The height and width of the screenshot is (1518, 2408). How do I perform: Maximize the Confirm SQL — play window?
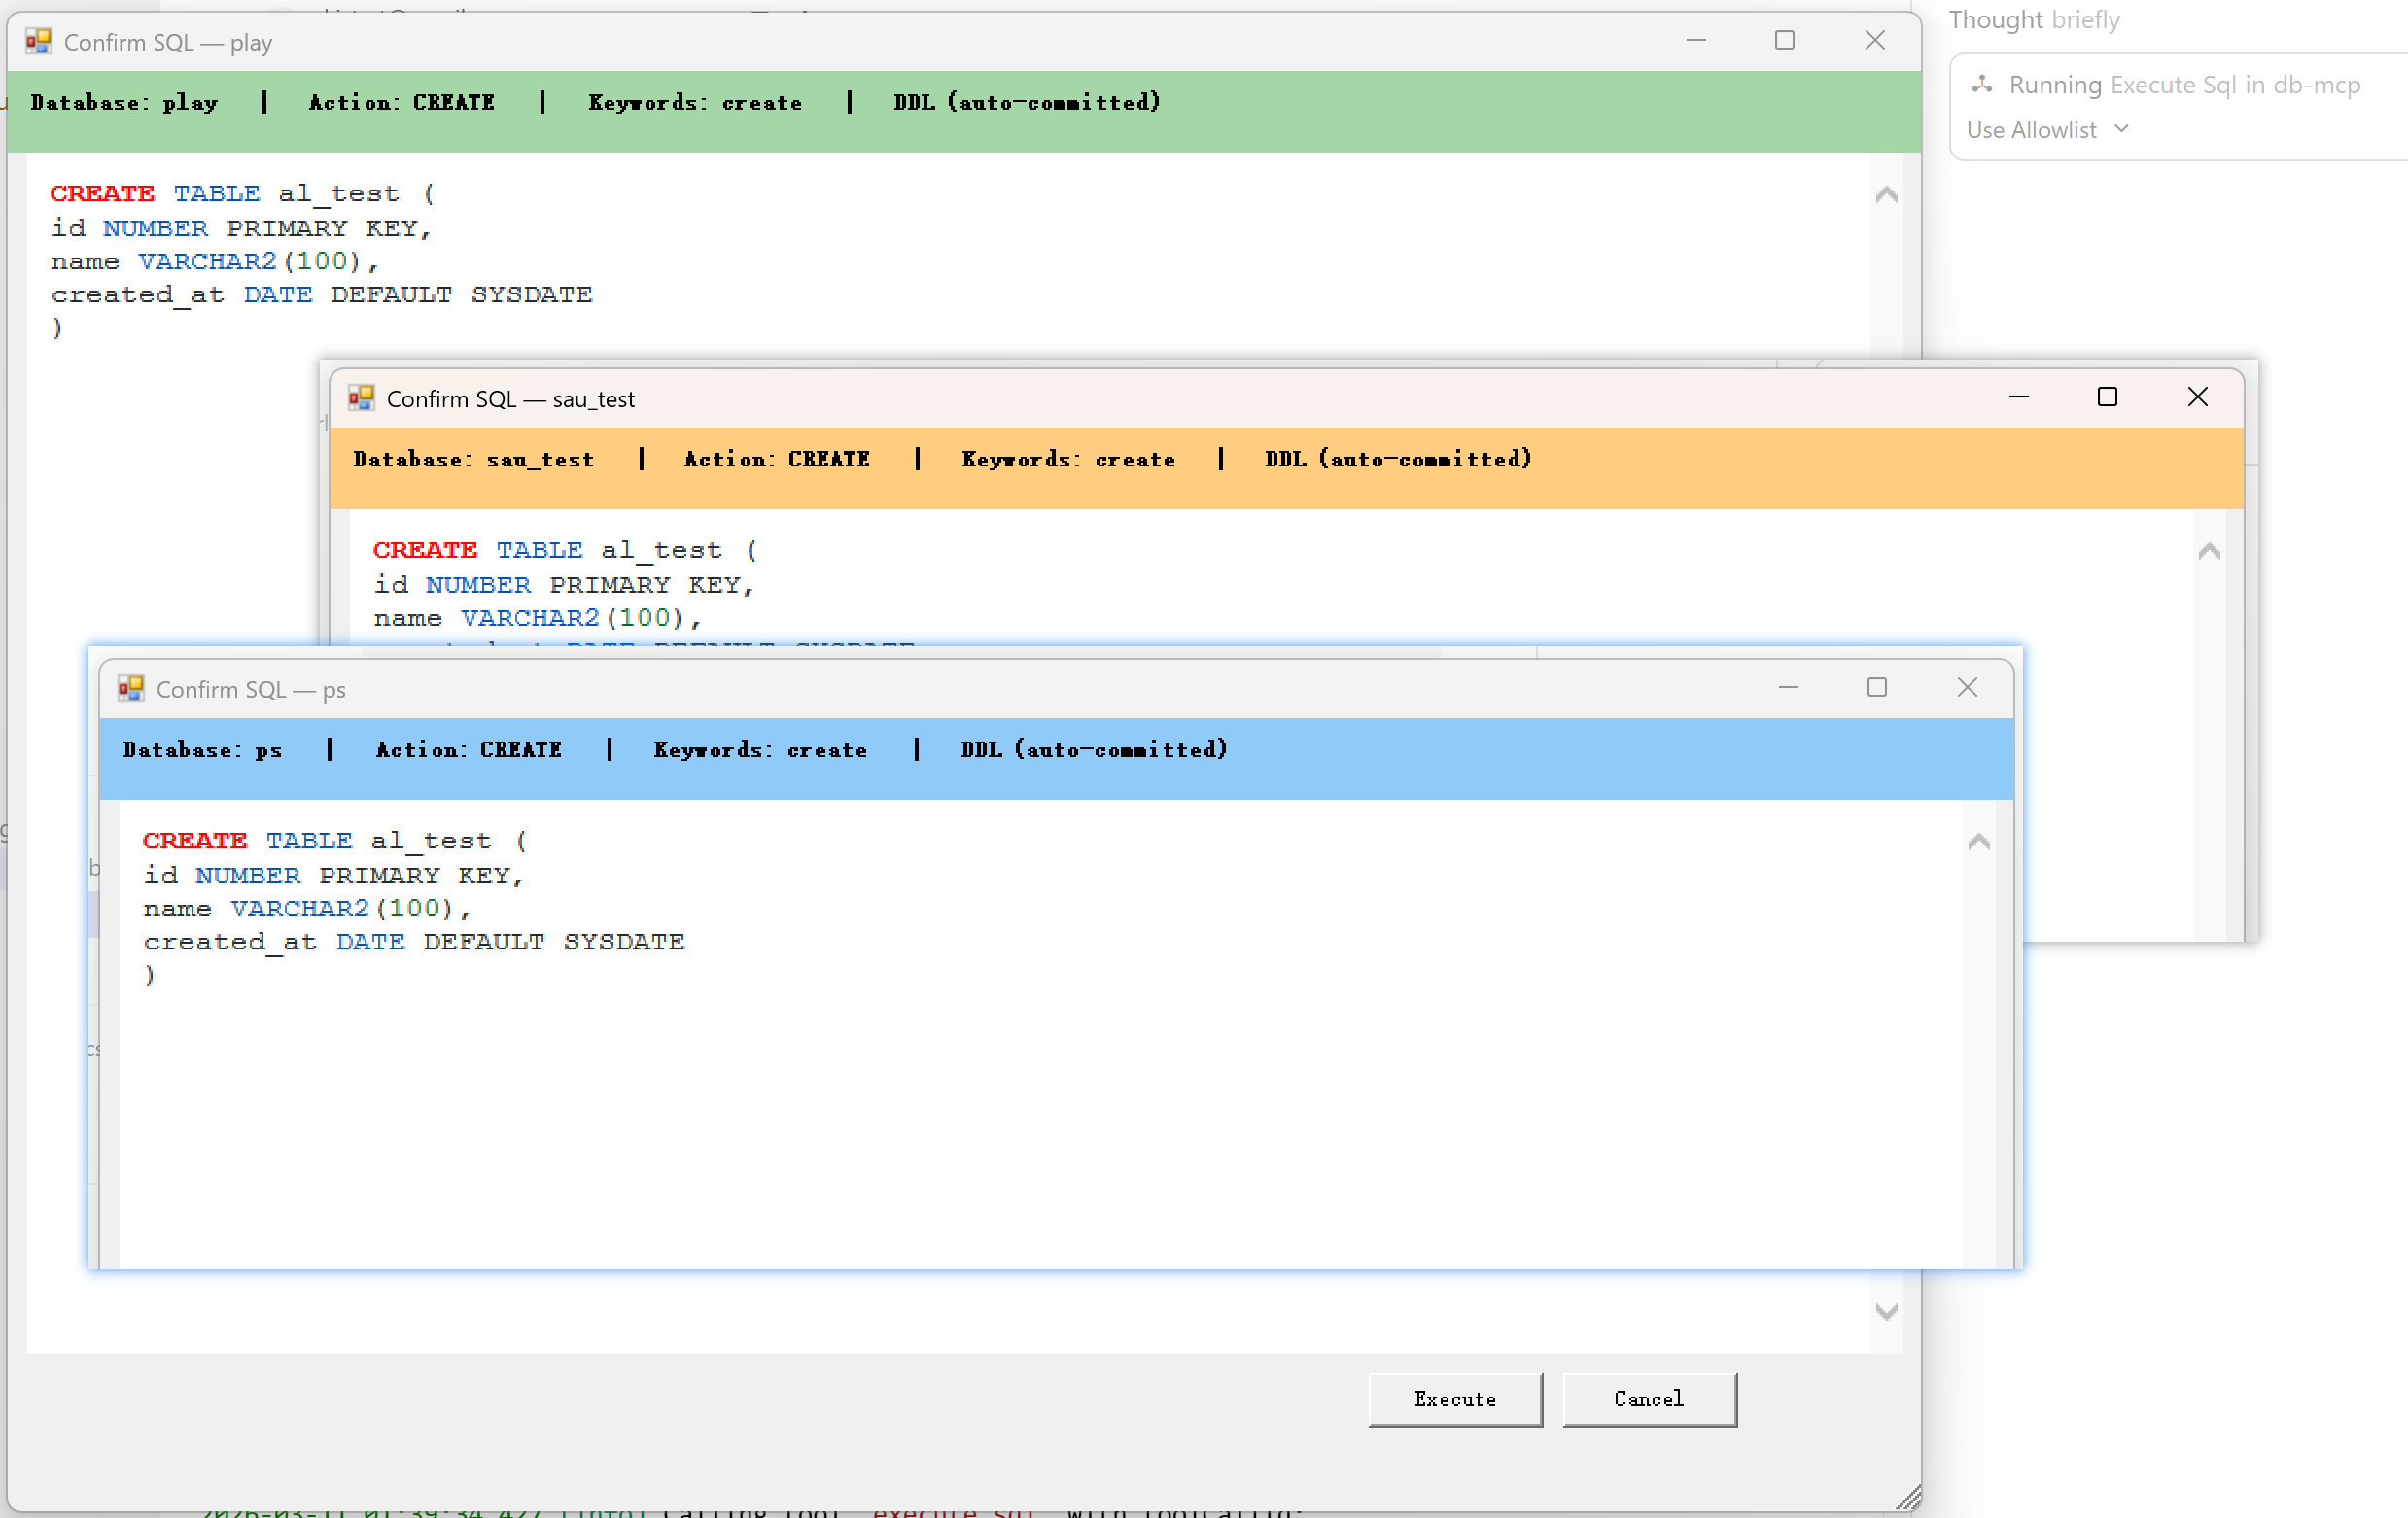pos(1784,40)
